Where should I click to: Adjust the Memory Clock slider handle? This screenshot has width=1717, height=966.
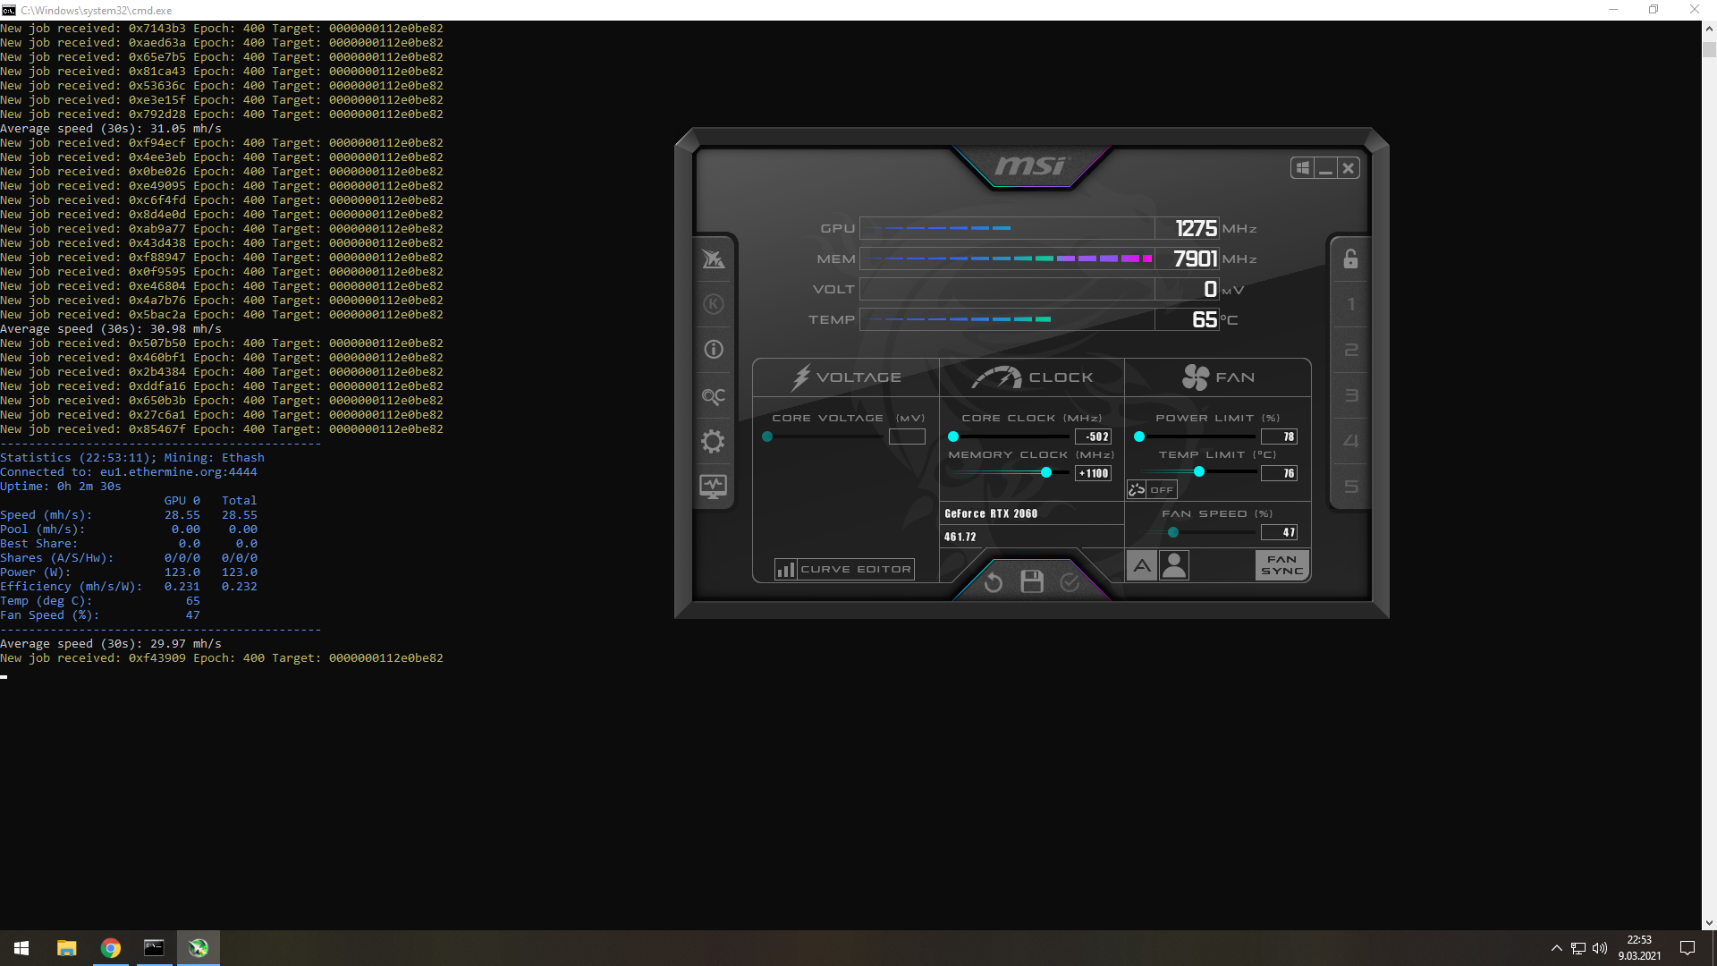(1046, 472)
